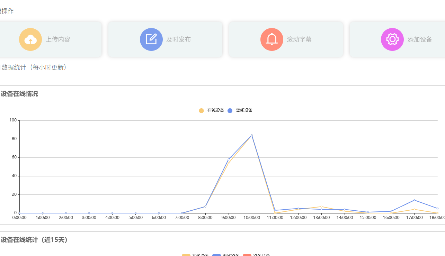
Task: Click the yellow 在线设备 legend dot
Action: [201, 110]
